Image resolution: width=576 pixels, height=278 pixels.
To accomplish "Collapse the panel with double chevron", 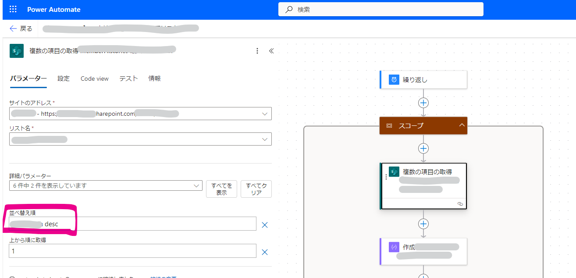I will click(x=271, y=51).
